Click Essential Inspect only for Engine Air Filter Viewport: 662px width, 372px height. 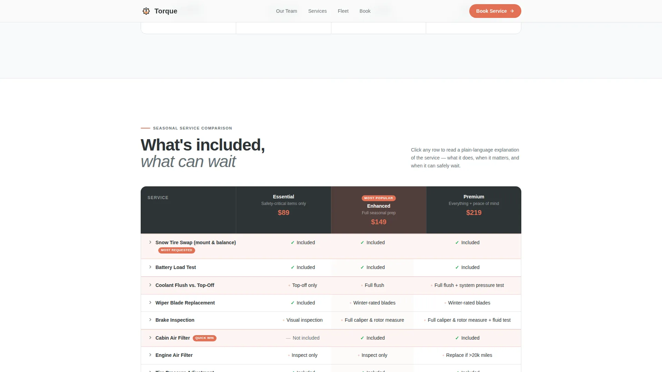coord(303,355)
